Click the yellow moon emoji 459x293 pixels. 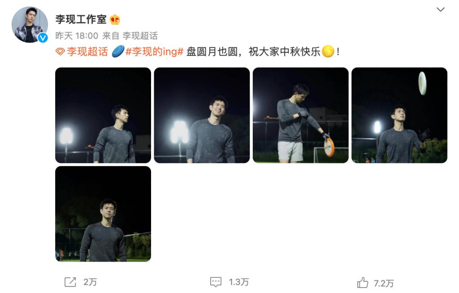pyautogui.click(x=328, y=51)
